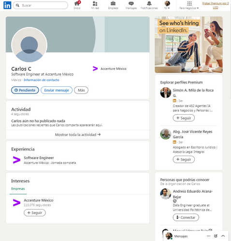Image resolution: width=231 pixels, height=241 pixels.
Task: Click avatar in Mensajes bar
Action: tap(169, 236)
